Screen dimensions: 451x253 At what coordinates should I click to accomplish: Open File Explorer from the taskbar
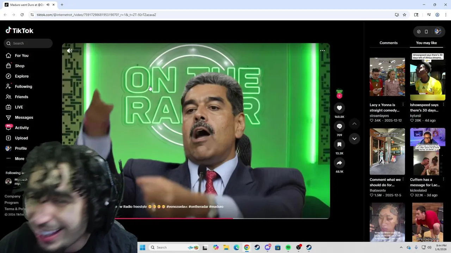[226, 247]
